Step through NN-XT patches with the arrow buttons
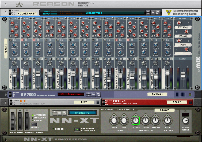The height and width of the screenshot is (142, 202). 55,113
